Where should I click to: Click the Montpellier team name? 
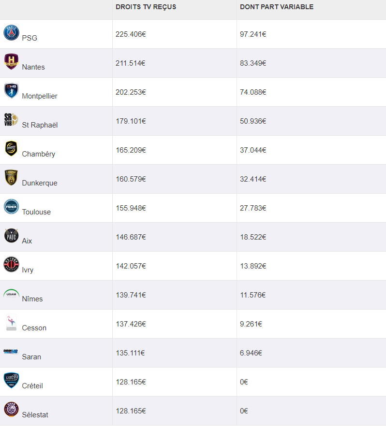(40, 96)
